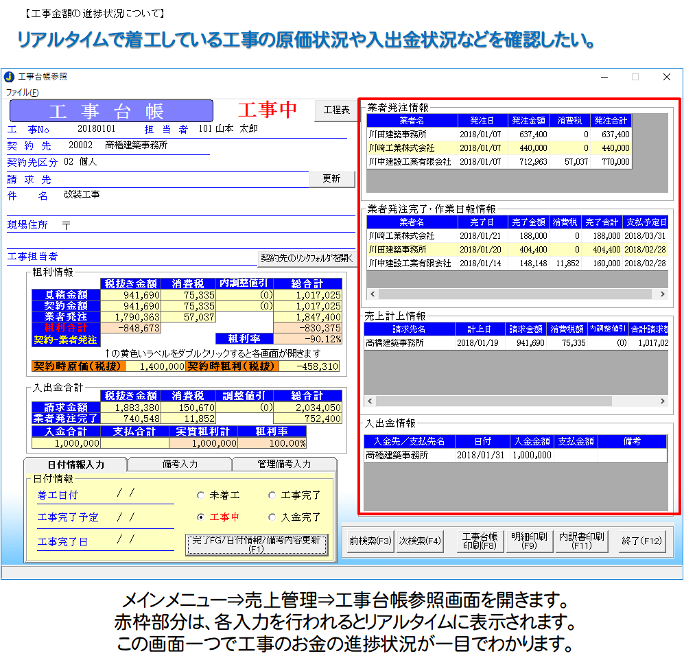The width and height of the screenshot is (684, 658).
Task: Click the 完了FG/日付情報/備考内容更新 (F1) button
Action: pyautogui.click(x=256, y=544)
